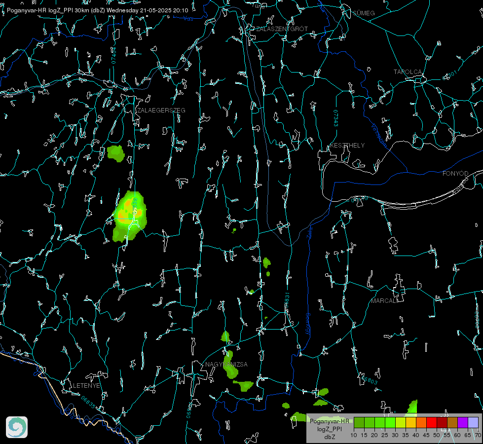Image resolution: width=483 pixels, height=444 pixels.
Task: Click the radar title text with date 21-05-2025 20:10
Action: pos(97,10)
